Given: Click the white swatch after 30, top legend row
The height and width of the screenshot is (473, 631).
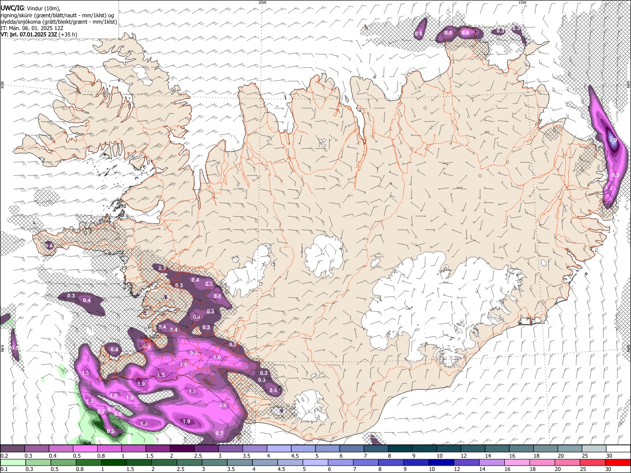Looking at the screenshot, I should 618,449.
